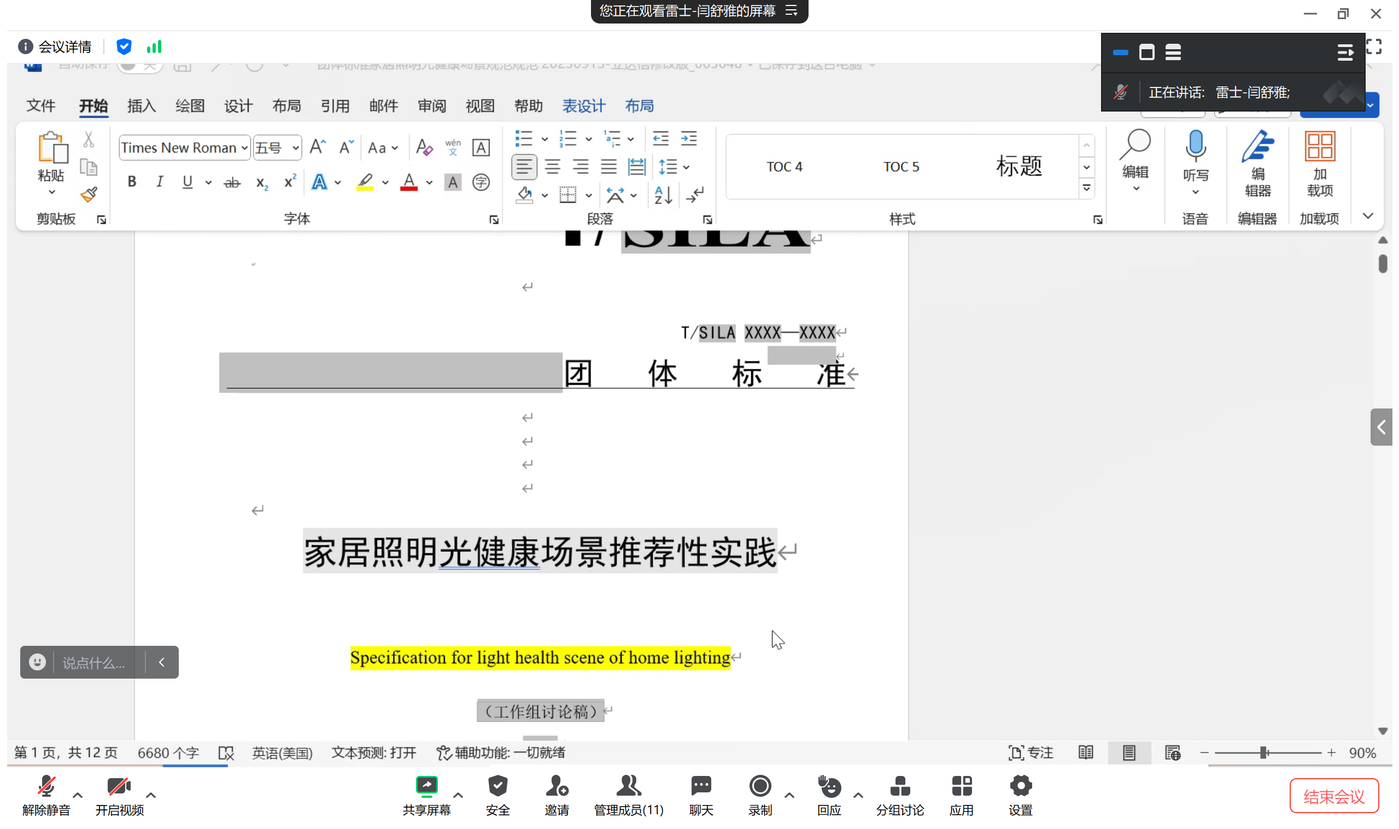Toggle bold formatting
Screen dimensions: 1399x829
[132, 182]
